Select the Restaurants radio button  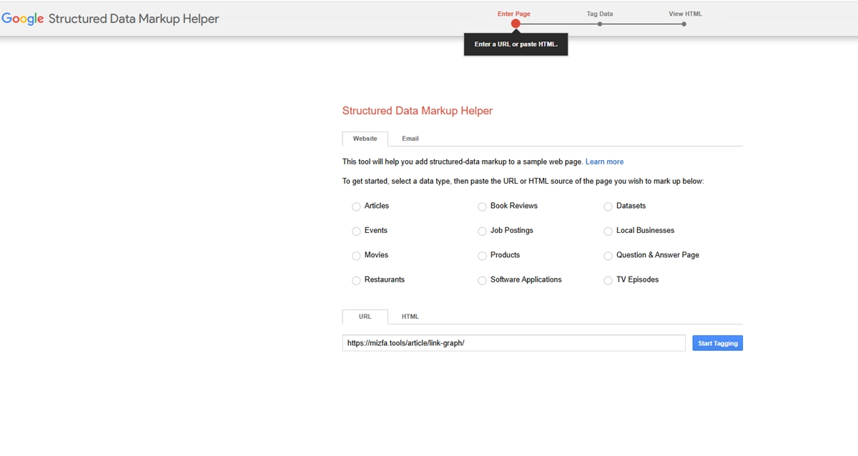click(x=356, y=280)
